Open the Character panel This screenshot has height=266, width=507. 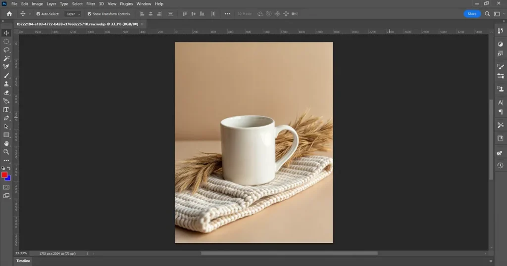click(x=500, y=103)
